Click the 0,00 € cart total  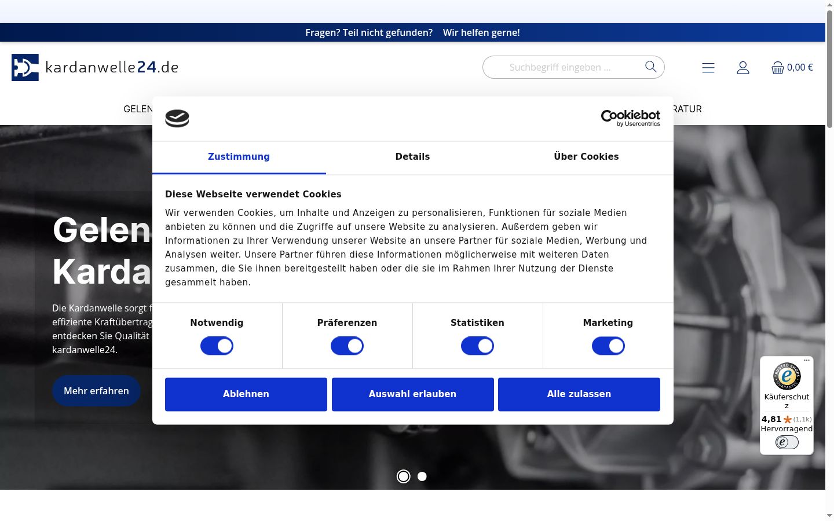tap(800, 67)
